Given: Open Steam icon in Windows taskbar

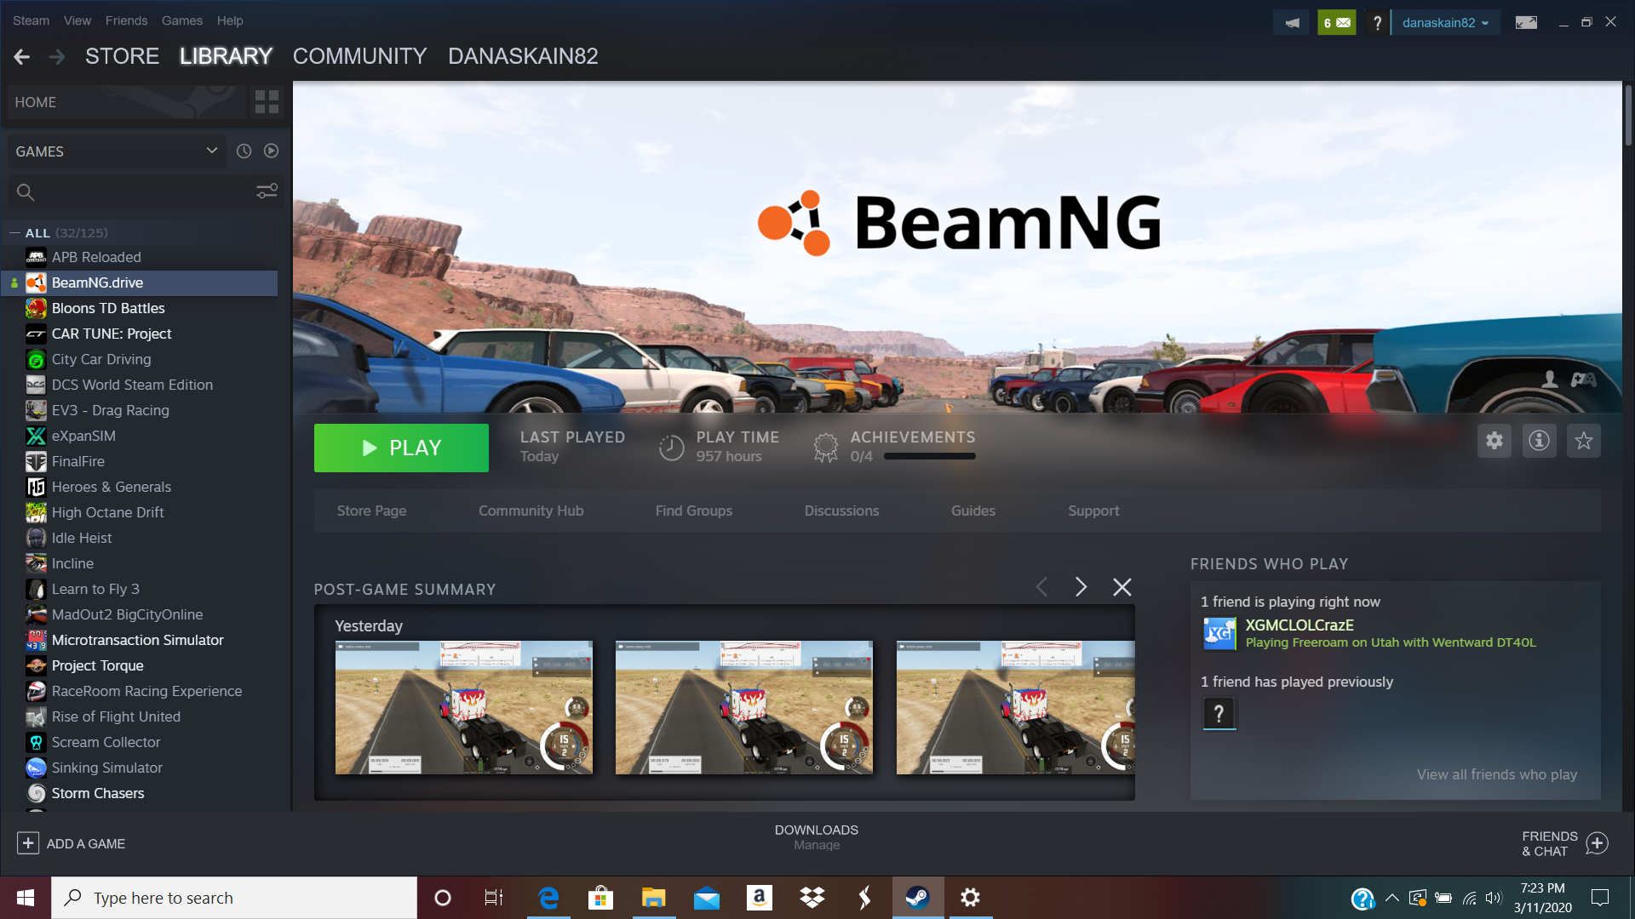Looking at the screenshot, I should 917,898.
